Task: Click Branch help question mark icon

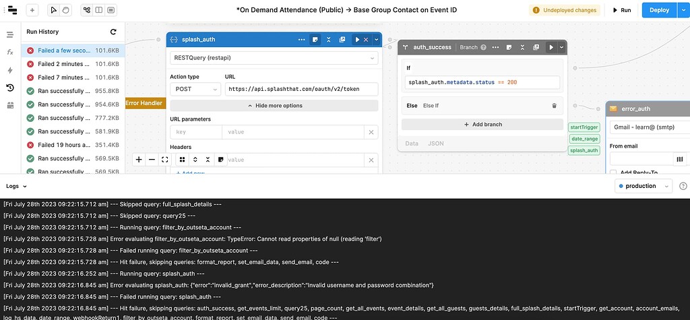Action: pos(483,47)
